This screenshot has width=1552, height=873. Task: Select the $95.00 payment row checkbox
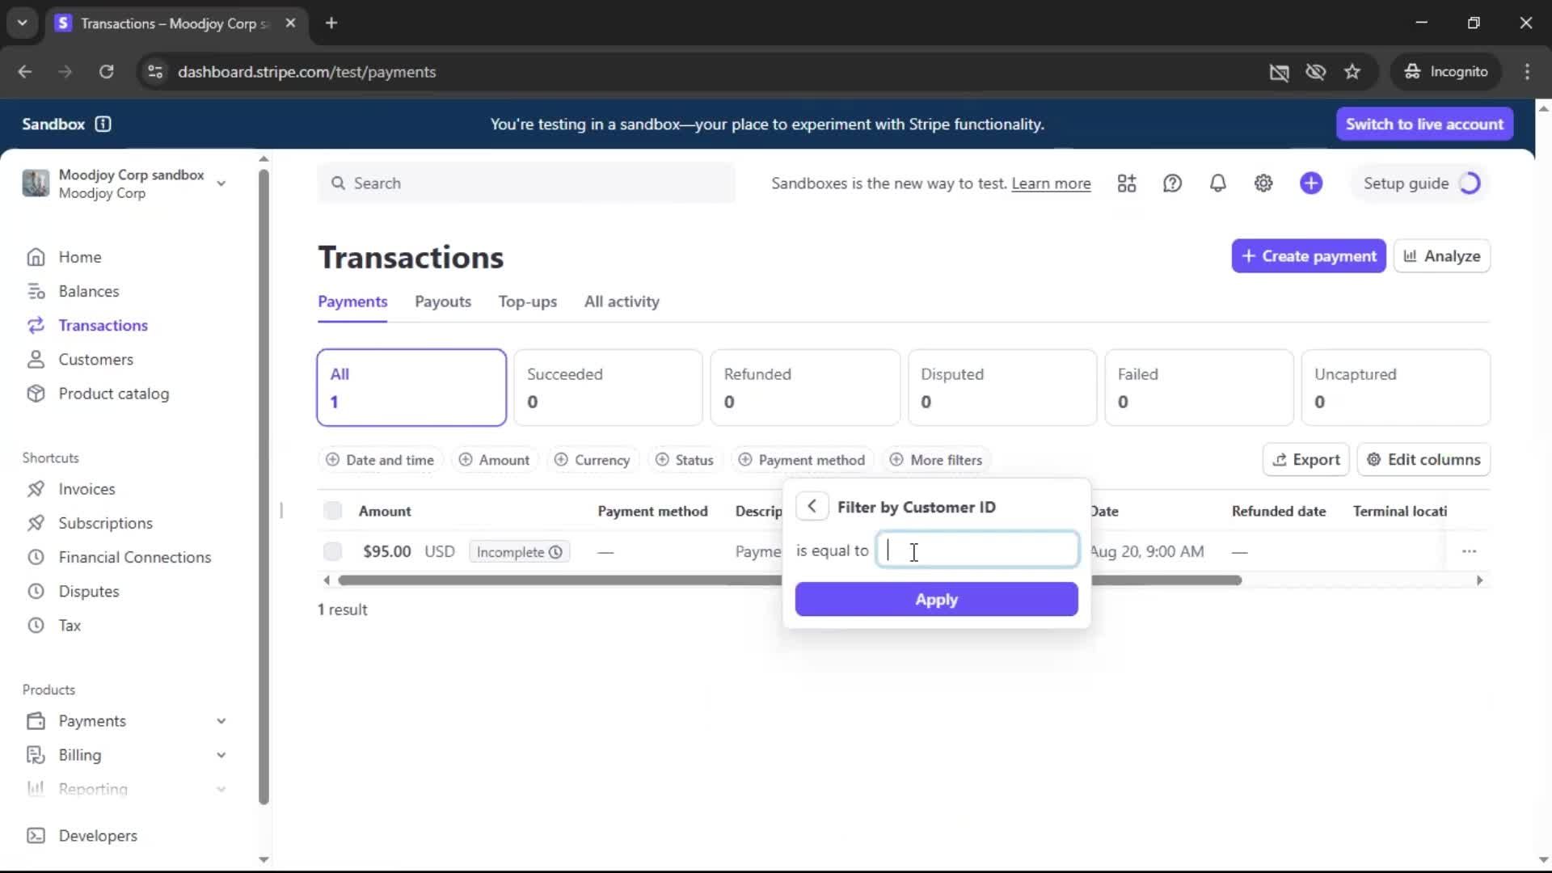pos(332,551)
